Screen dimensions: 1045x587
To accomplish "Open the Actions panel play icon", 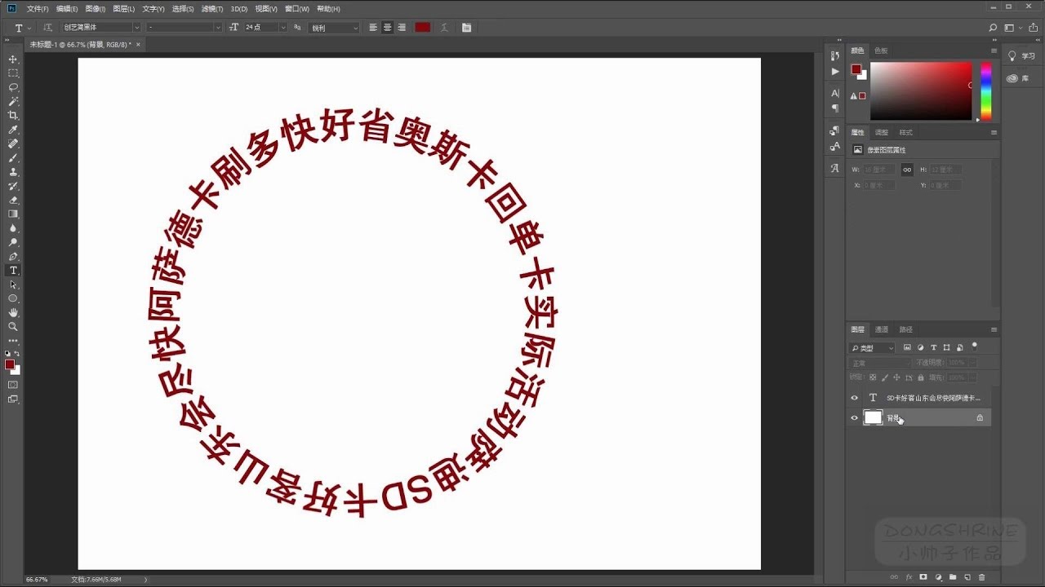I will coord(834,72).
